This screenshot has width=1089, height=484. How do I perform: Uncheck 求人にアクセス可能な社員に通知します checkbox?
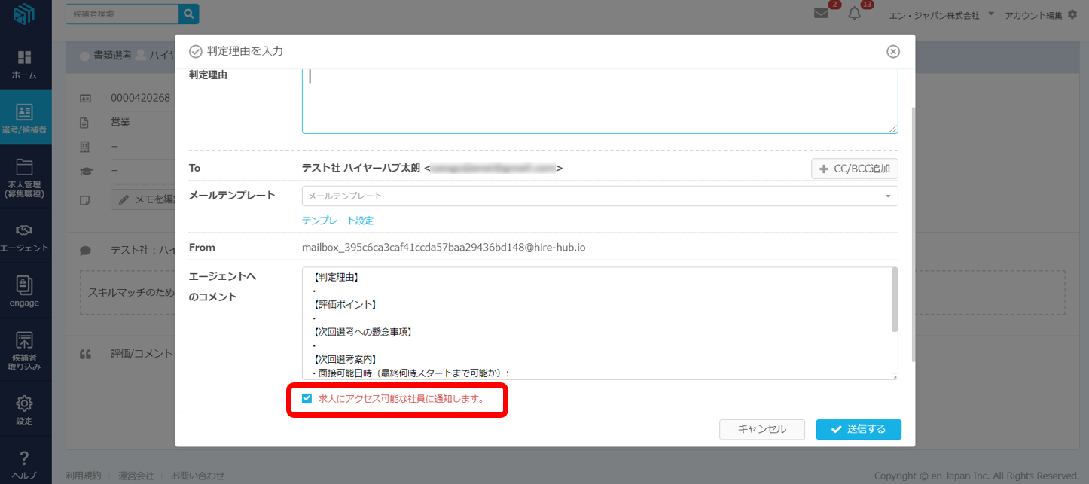[x=307, y=399]
